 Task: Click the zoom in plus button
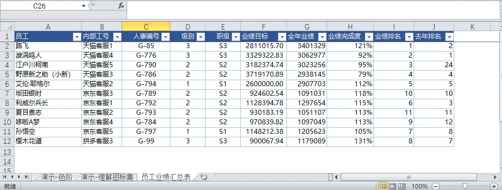[493, 186]
